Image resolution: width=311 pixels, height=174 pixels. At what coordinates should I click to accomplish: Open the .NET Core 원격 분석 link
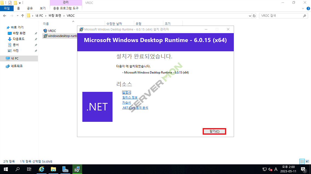click(x=135, y=108)
